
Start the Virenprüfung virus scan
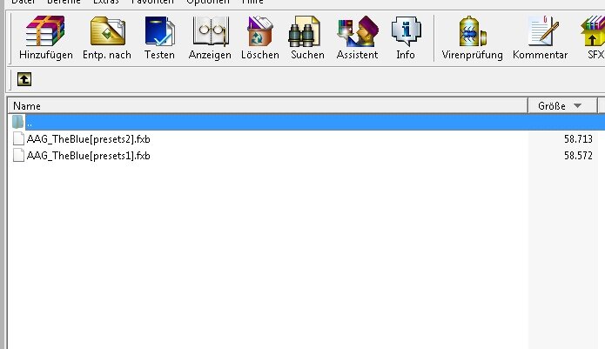471,38
